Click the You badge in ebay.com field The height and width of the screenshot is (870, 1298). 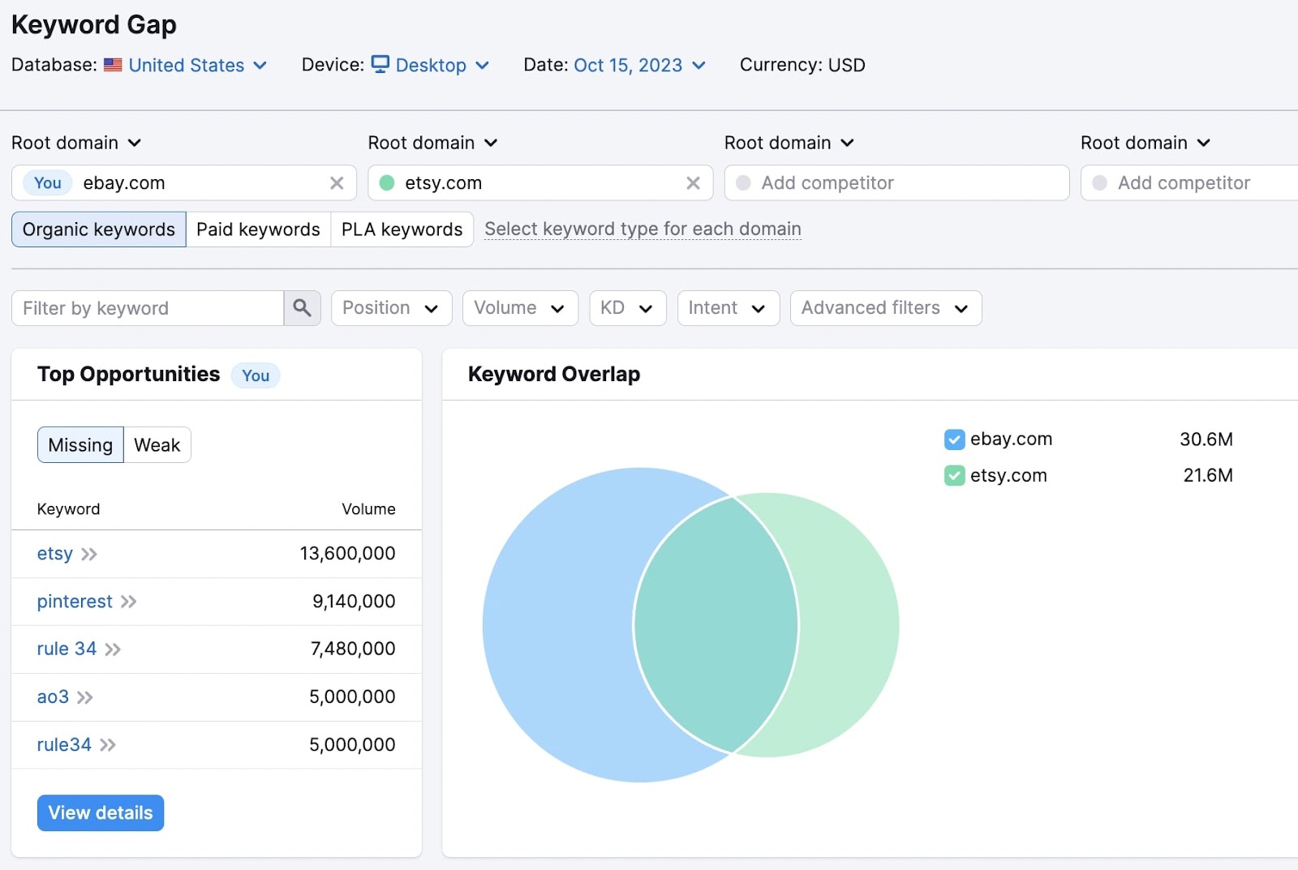(x=48, y=183)
